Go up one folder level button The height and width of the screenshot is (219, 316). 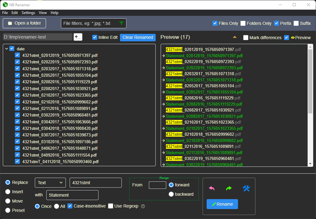(78, 37)
